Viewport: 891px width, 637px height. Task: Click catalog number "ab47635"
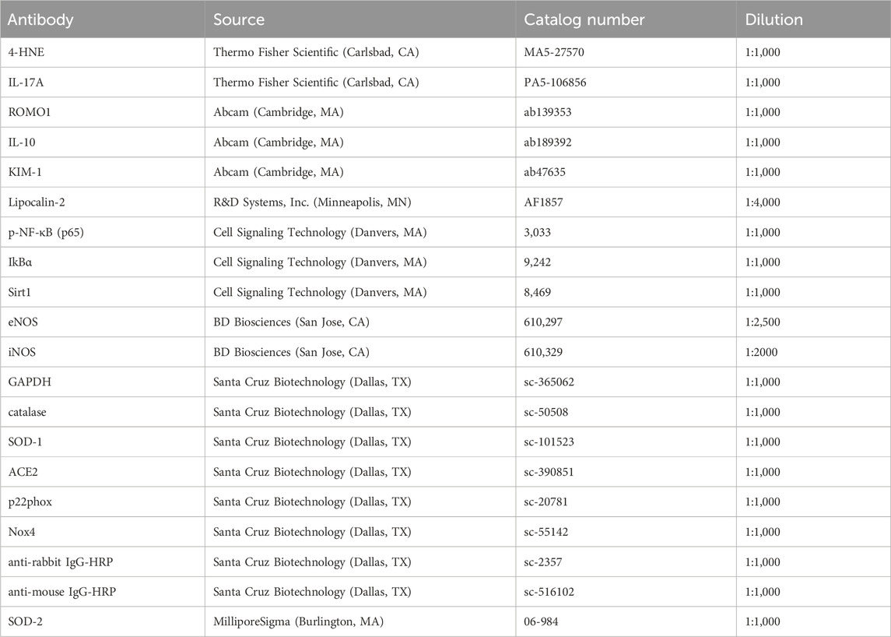click(545, 172)
